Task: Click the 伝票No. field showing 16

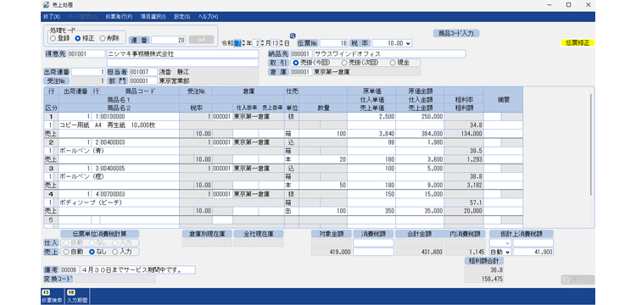Action: (x=334, y=43)
